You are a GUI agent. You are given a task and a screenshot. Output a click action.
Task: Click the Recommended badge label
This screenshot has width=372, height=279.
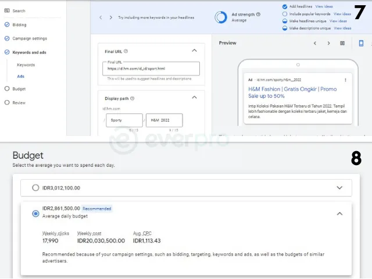coord(96,209)
